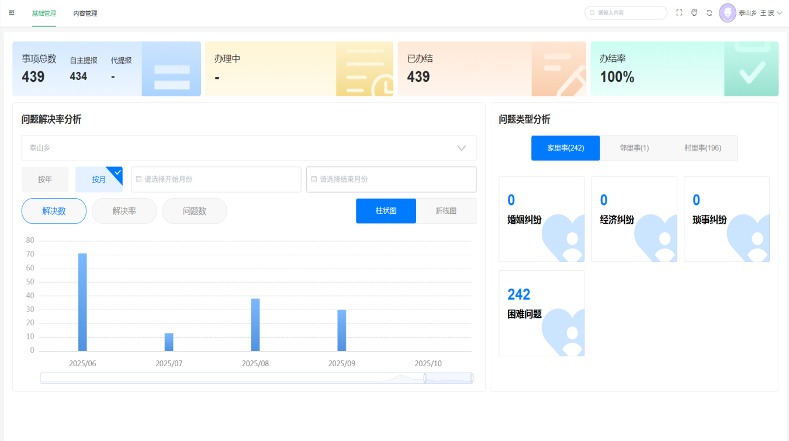The width and height of the screenshot is (789, 441).
Task: Expand the user menu arrow beside 王波
Action: [779, 13]
